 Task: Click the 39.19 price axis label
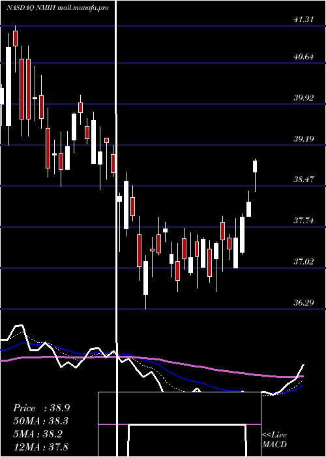tap(304, 138)
